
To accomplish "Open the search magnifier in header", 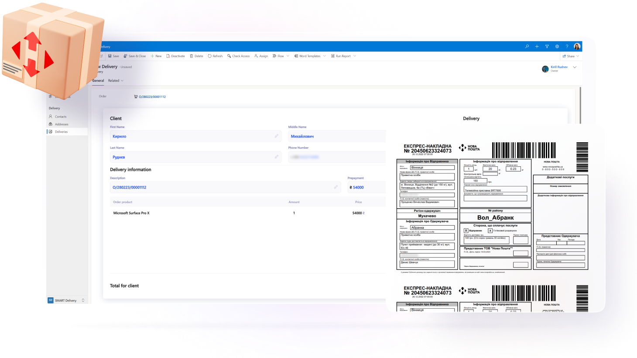I will click(x=527, y=46).
